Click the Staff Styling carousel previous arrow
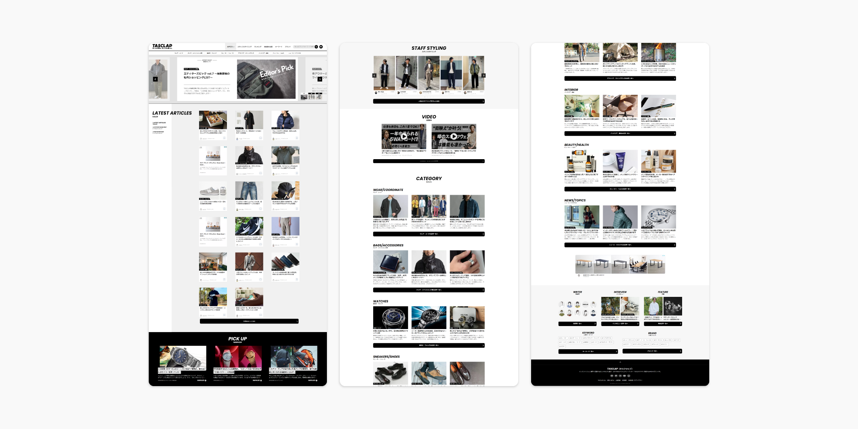Viewport: 858px width, 429px height. click(374, 76)
